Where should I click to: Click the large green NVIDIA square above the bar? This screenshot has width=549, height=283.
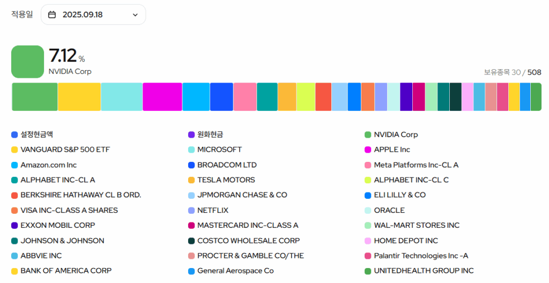pyautogui.click(x=27, y=62)
